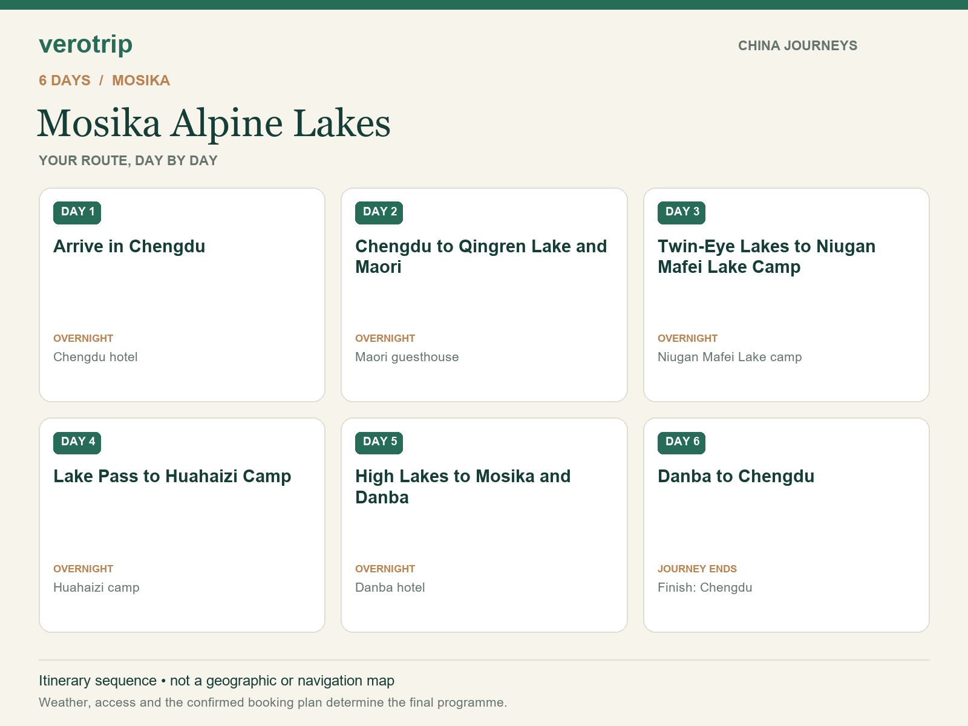Click the OVERNIGHT label above "Niugan Mafei Lake camp"
Screen dimensions: 968x726
(x=688, y=338)
